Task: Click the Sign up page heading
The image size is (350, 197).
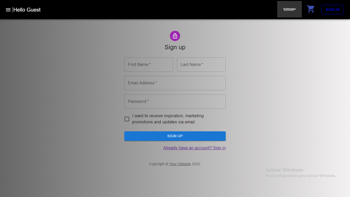Action: (x=175, y=47)
